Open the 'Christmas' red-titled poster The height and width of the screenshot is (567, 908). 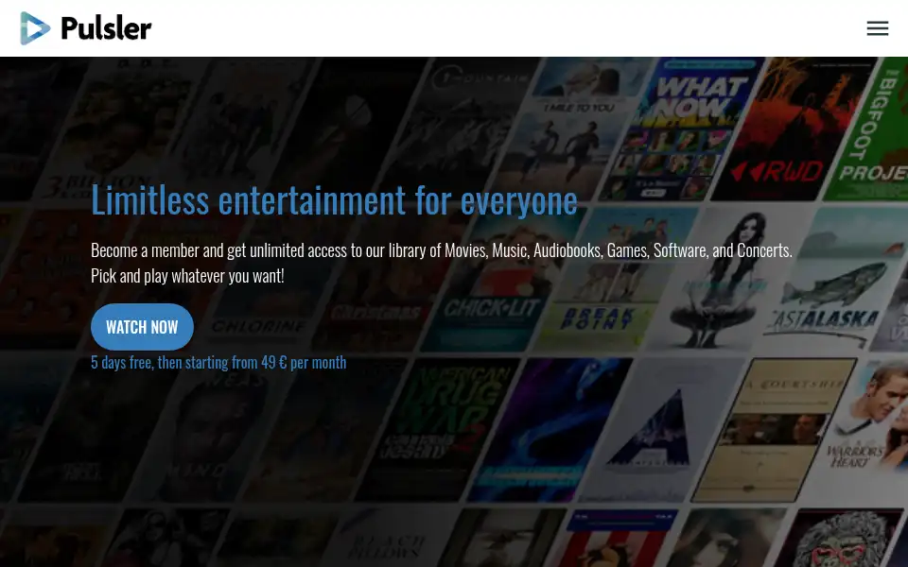coord(391,281)
